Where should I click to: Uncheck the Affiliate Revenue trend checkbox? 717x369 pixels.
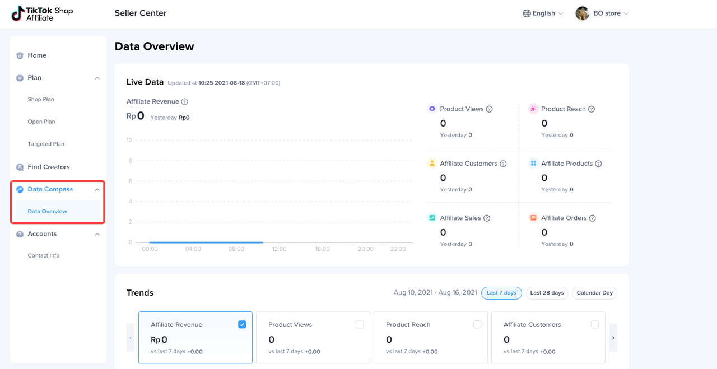pyautogui.click(x=242, y=324)
